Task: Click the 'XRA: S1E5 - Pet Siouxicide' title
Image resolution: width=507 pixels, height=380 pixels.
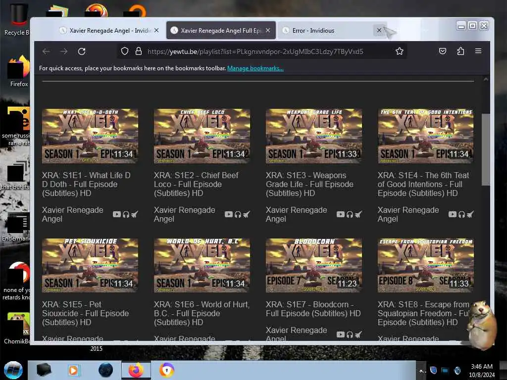Action: [85, 313]
